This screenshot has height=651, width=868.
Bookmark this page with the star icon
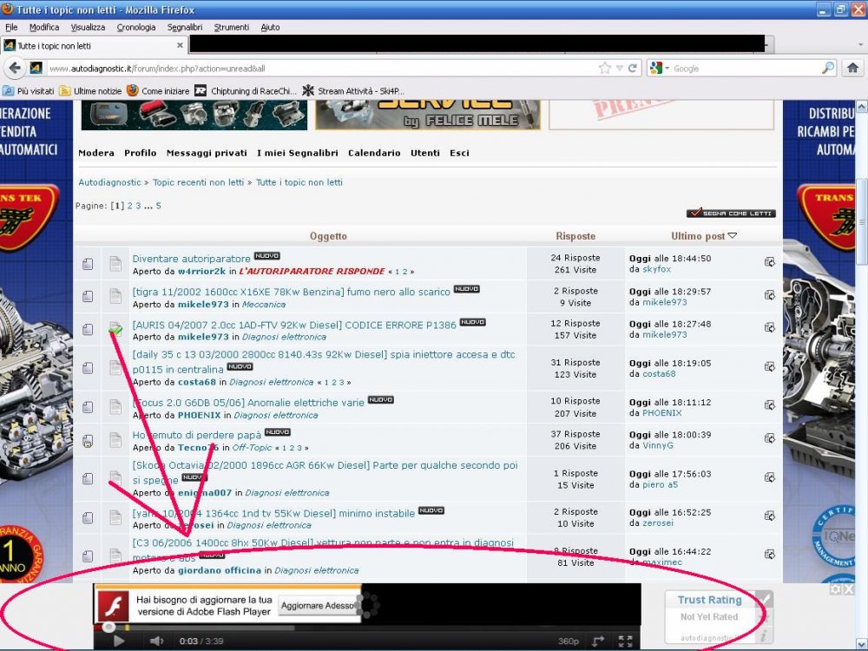tap(605, 69)
